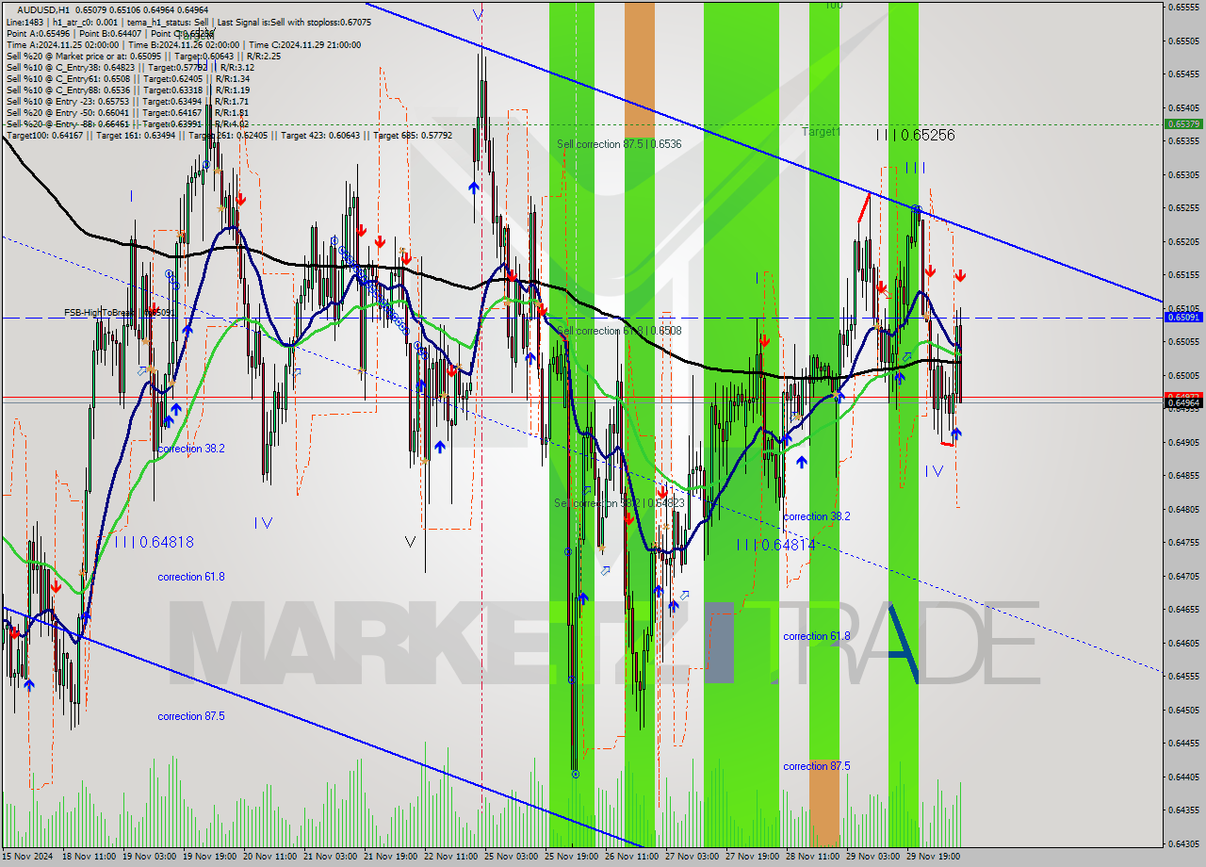Click the 0.64605 price scale label
Screen dimensions: 1206x867
click(x=1184, y=643)
